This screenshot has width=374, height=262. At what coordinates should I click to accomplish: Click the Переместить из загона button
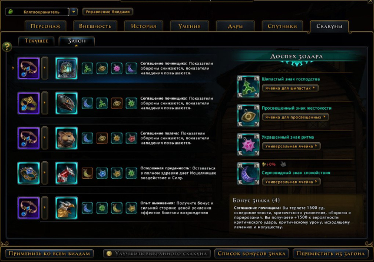coord(330,253)
